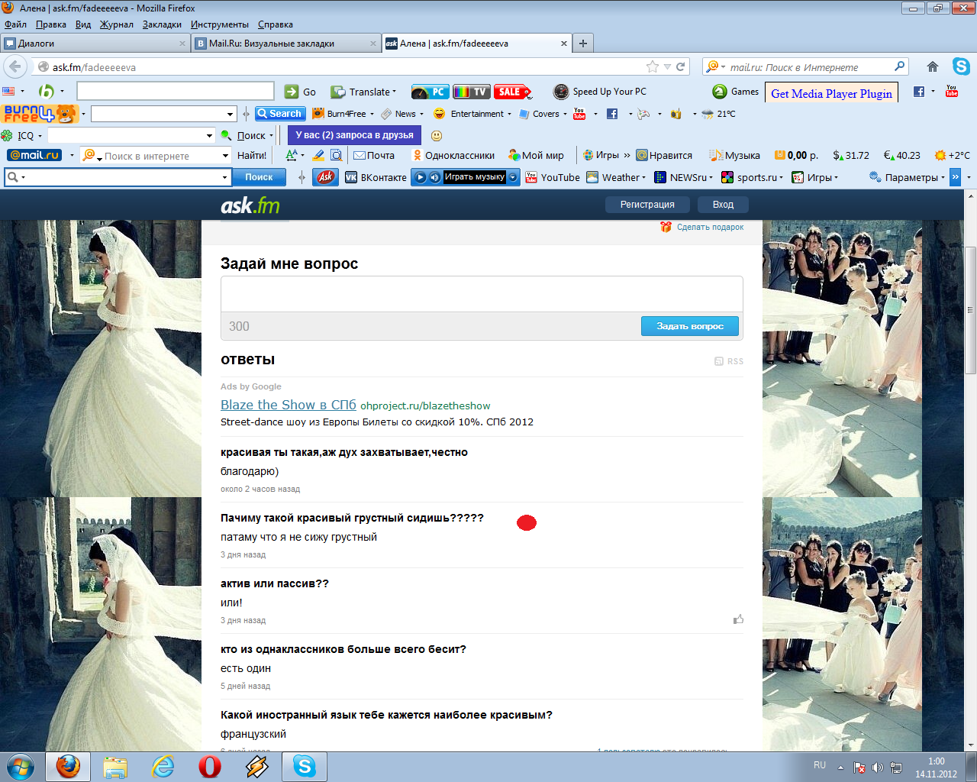Open the Blaze the Show в СПб ad link
This screenshot has width=977, height=782.
[x=288, y=405]
